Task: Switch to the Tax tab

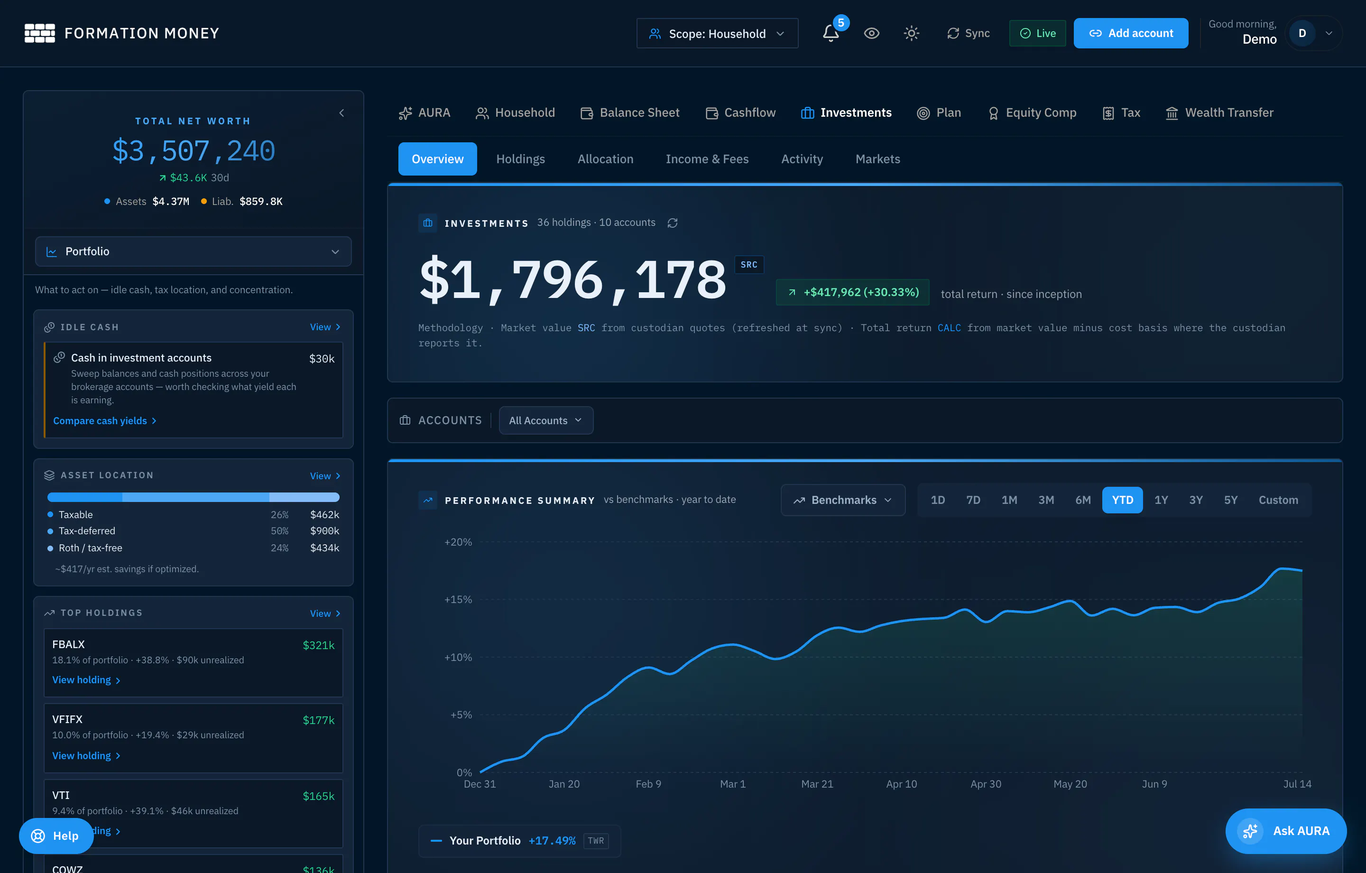Action: click(1121, 113)
